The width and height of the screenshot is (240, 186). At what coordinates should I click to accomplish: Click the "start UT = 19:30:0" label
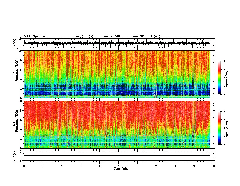tap(146, 36)
